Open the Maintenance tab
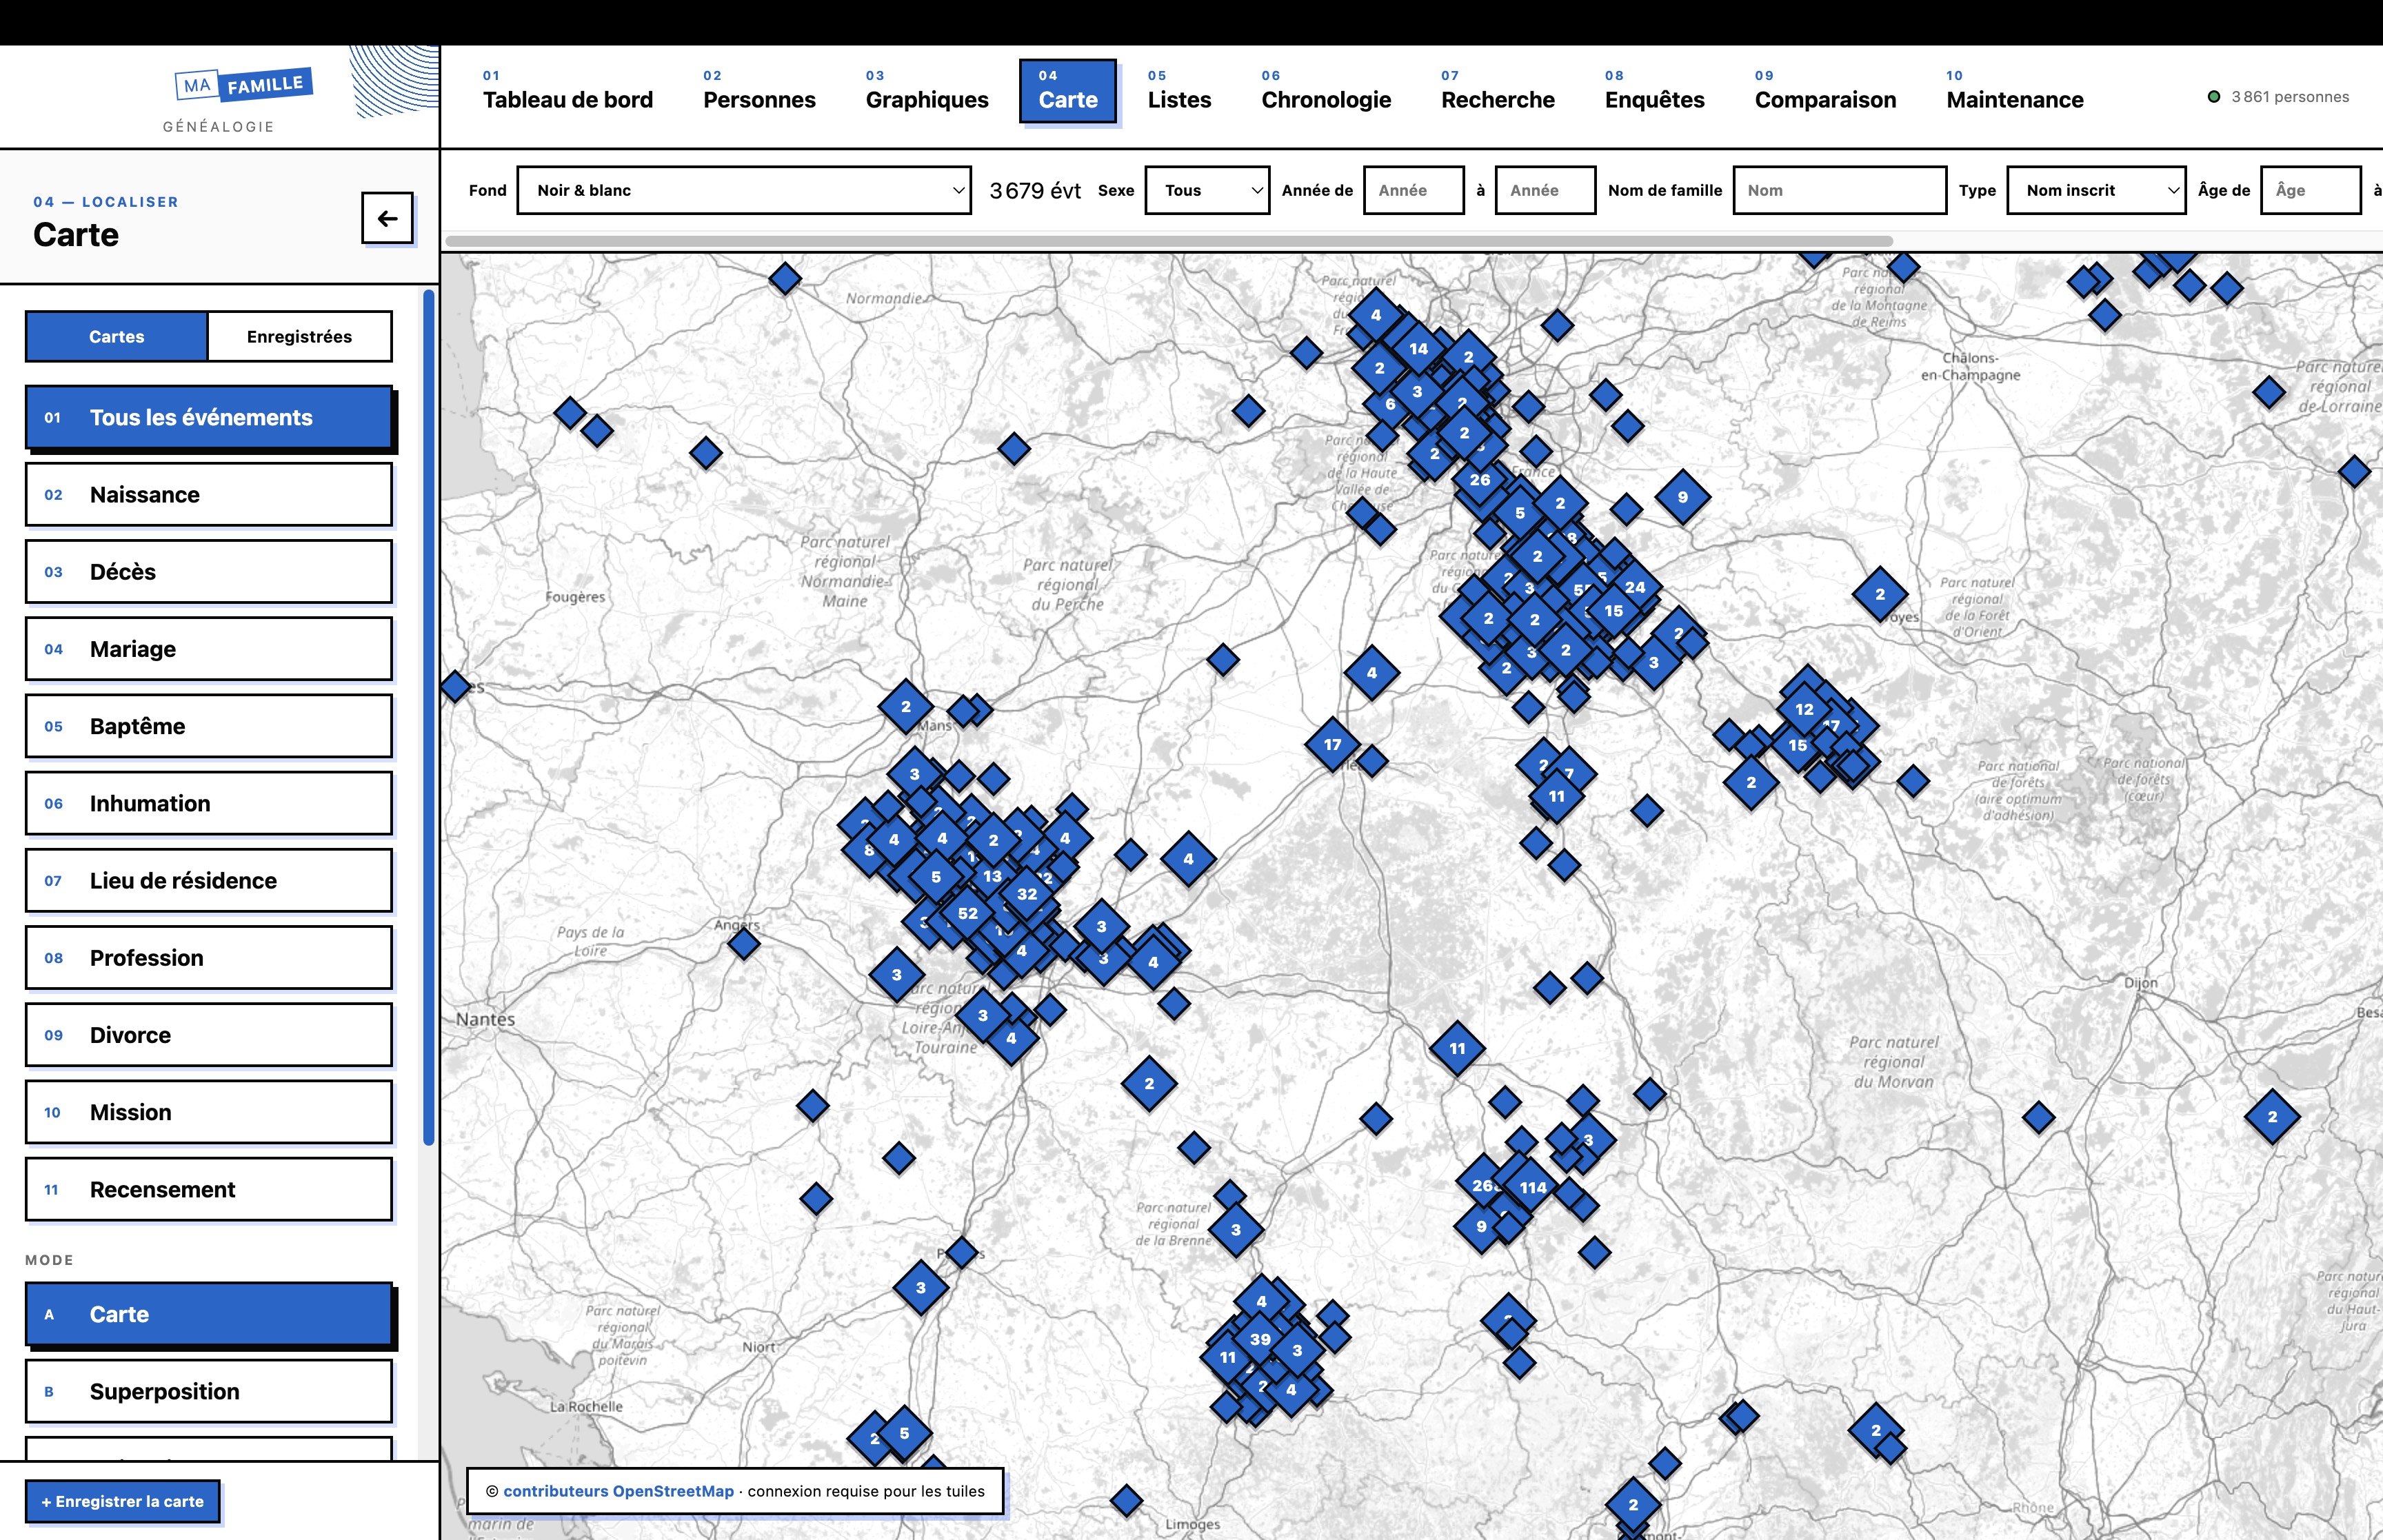Viewport: 2383px width, 1540px height. coord(2015,91)
